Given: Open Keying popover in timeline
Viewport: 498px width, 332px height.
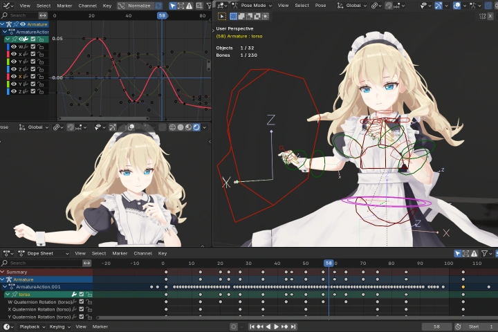Looking at the screenshot, I should pos(59,326).
